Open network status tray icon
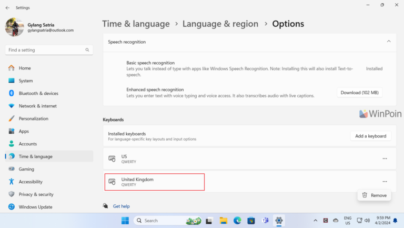The width and height of the screenshot is (404, 228). coord(359,221)
